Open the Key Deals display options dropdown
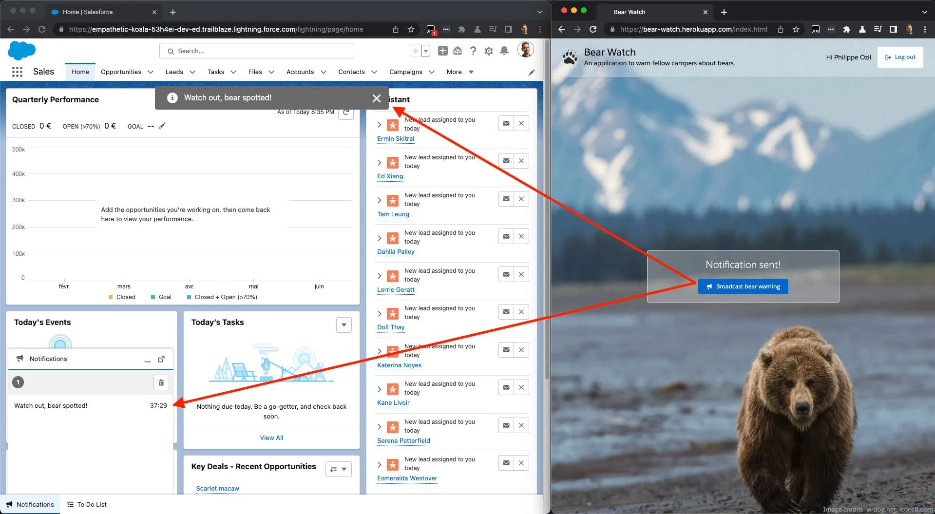 click(x=339, y=469)
